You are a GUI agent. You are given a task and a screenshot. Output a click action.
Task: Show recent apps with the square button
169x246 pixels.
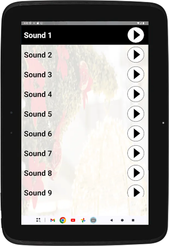pyautogui.click(x=133, y=220)
